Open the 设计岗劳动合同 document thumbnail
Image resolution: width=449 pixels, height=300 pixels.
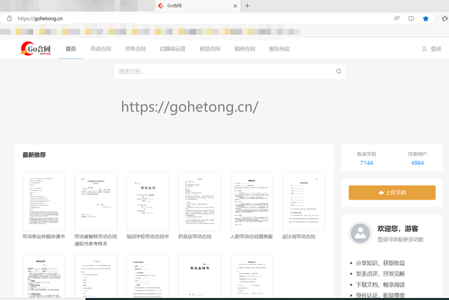coord(304,201)
